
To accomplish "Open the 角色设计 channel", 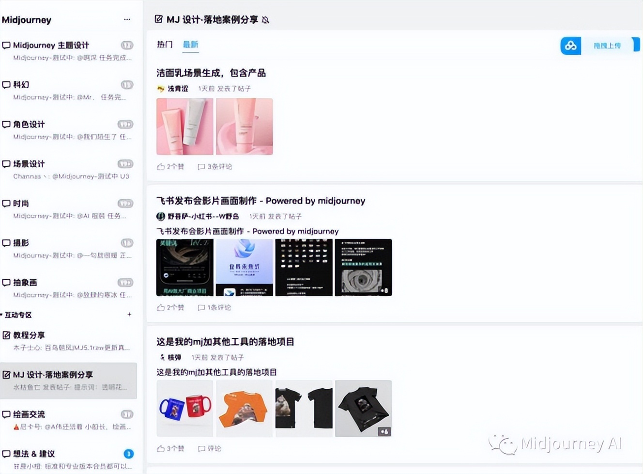I will click(68, 130).
